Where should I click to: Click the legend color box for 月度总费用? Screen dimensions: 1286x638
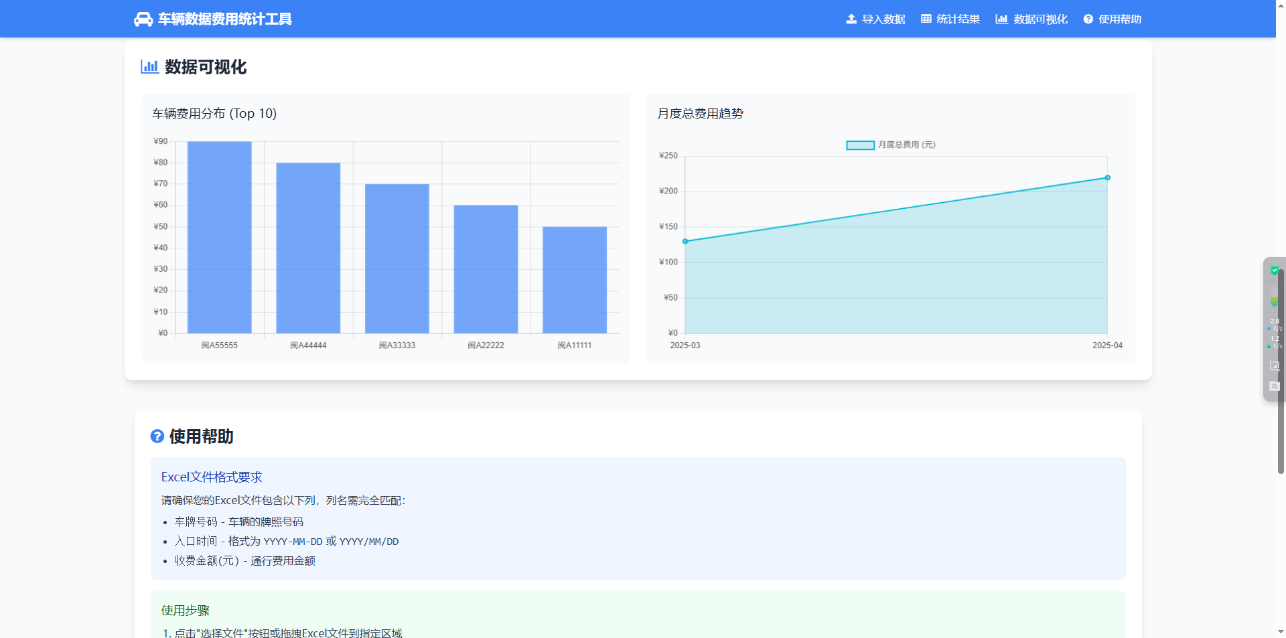tap(860, 145)
